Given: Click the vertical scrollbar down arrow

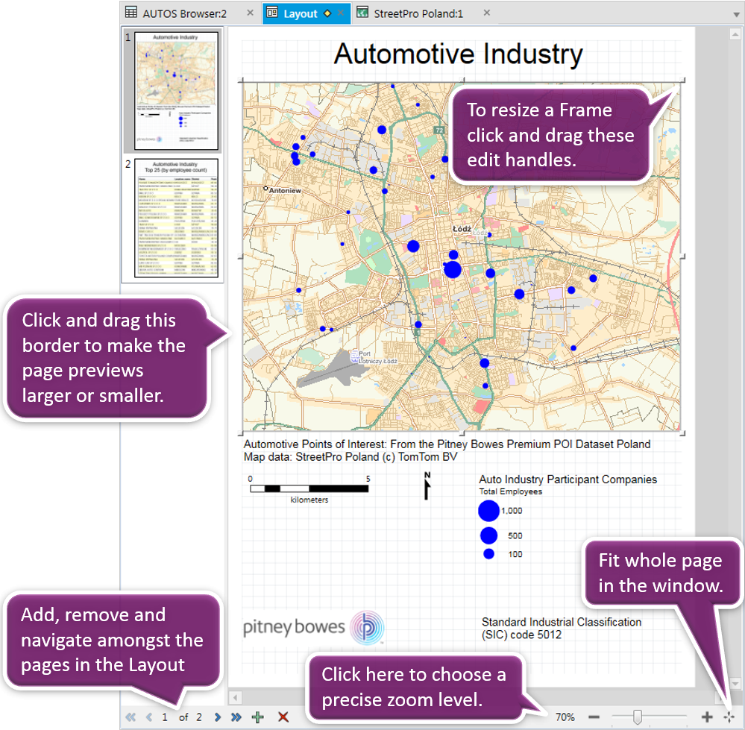Looking at the screenshot, I should [x=735, y=683].
